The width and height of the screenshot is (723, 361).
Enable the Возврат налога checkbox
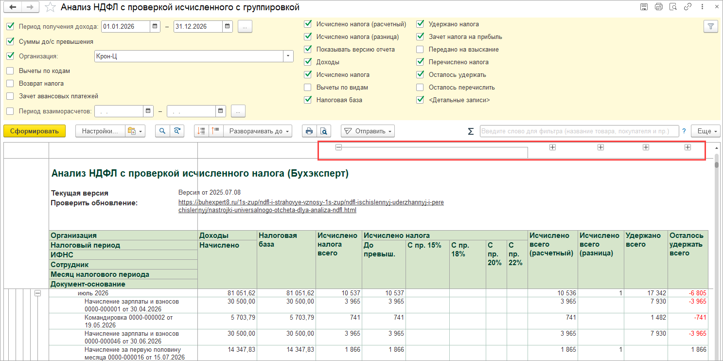10,84
